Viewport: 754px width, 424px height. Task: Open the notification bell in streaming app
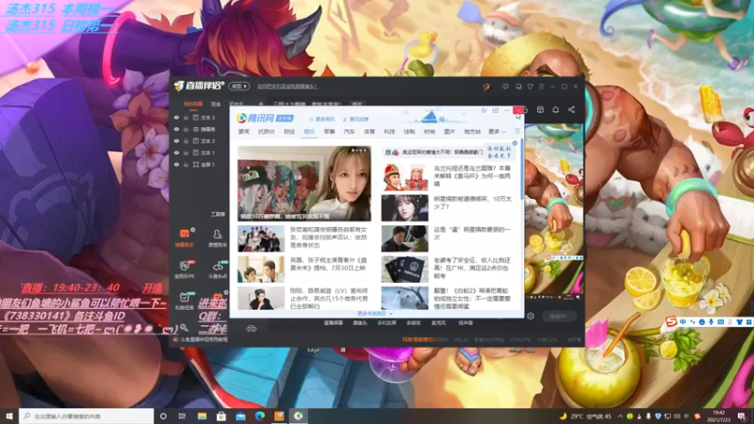tap(555, 109)
